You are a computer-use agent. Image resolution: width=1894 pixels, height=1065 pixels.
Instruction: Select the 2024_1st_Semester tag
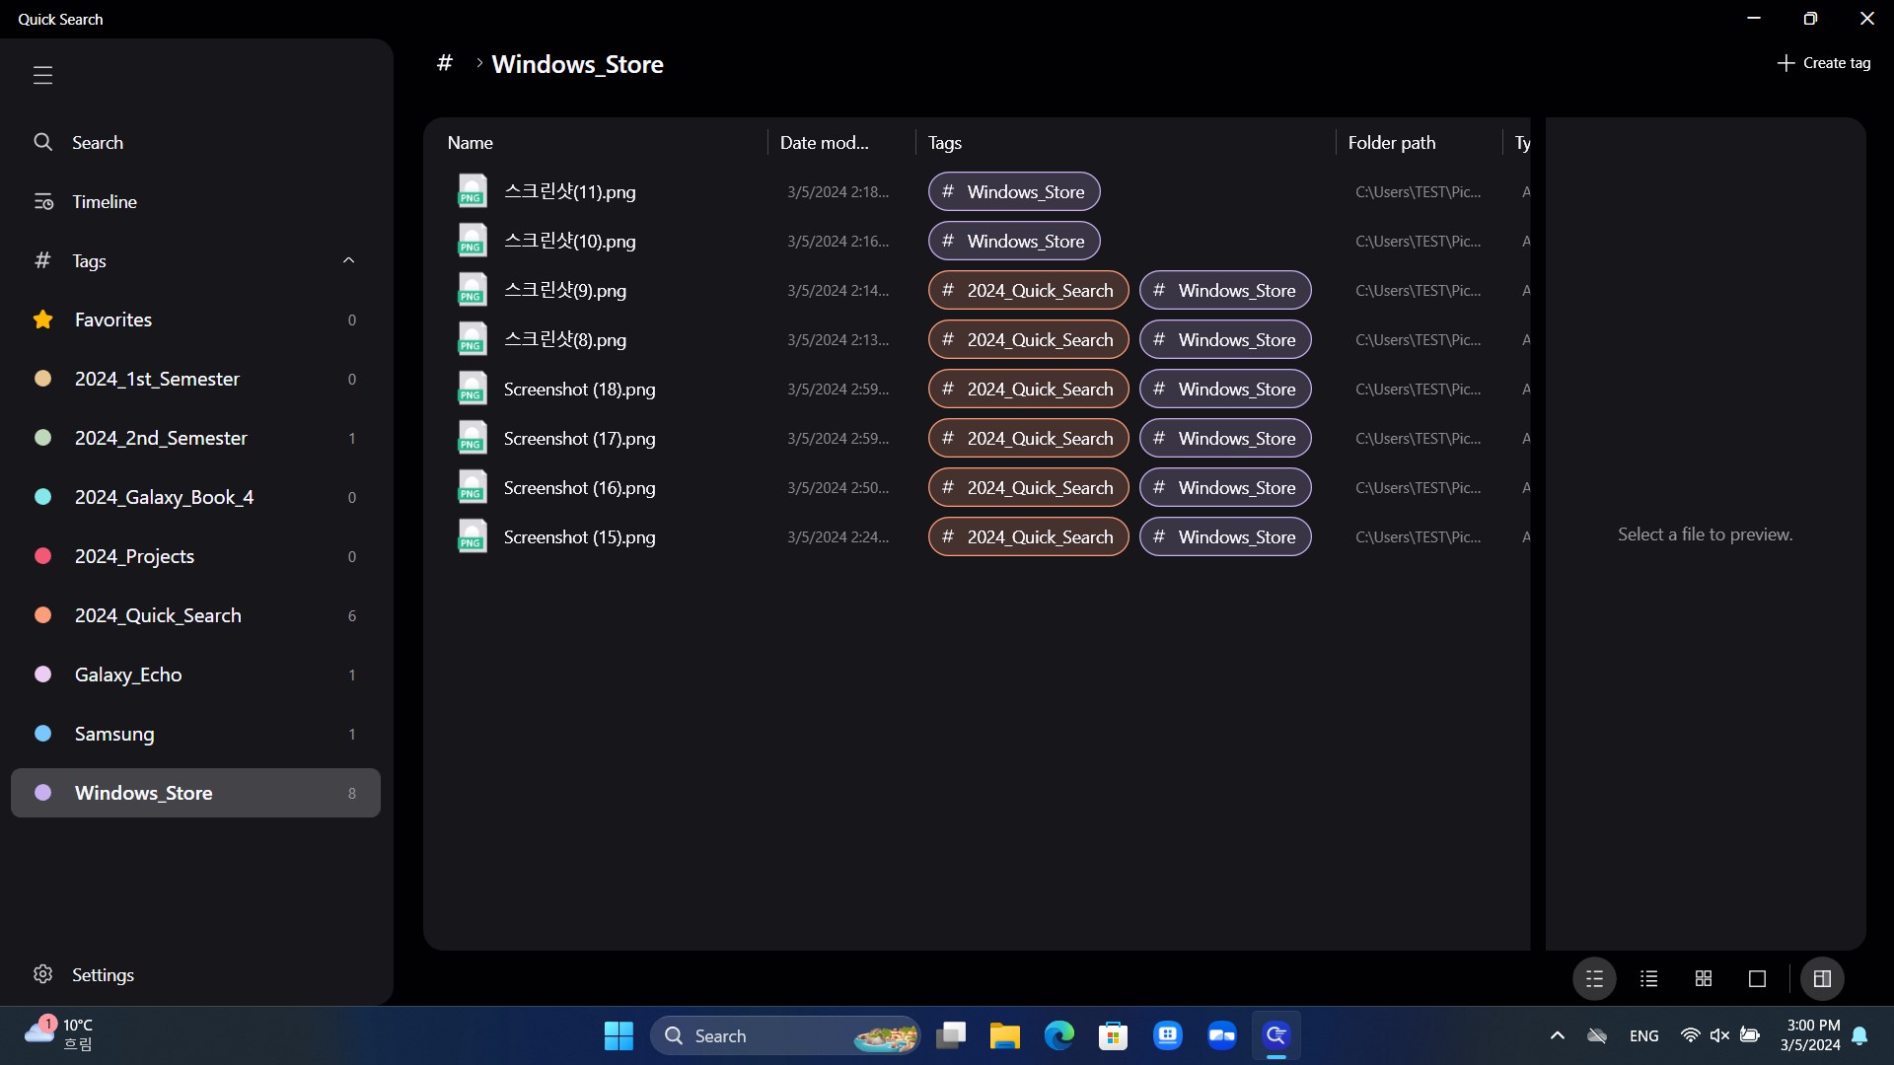point(195,379)
